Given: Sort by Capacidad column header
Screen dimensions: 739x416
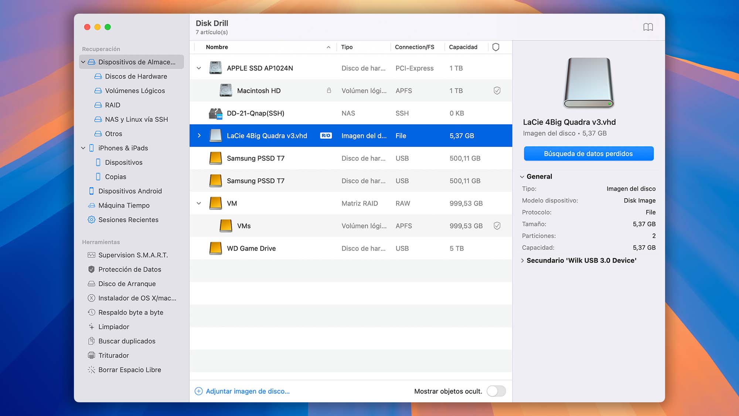Looking at the screenshot, I should pos(463,47).
